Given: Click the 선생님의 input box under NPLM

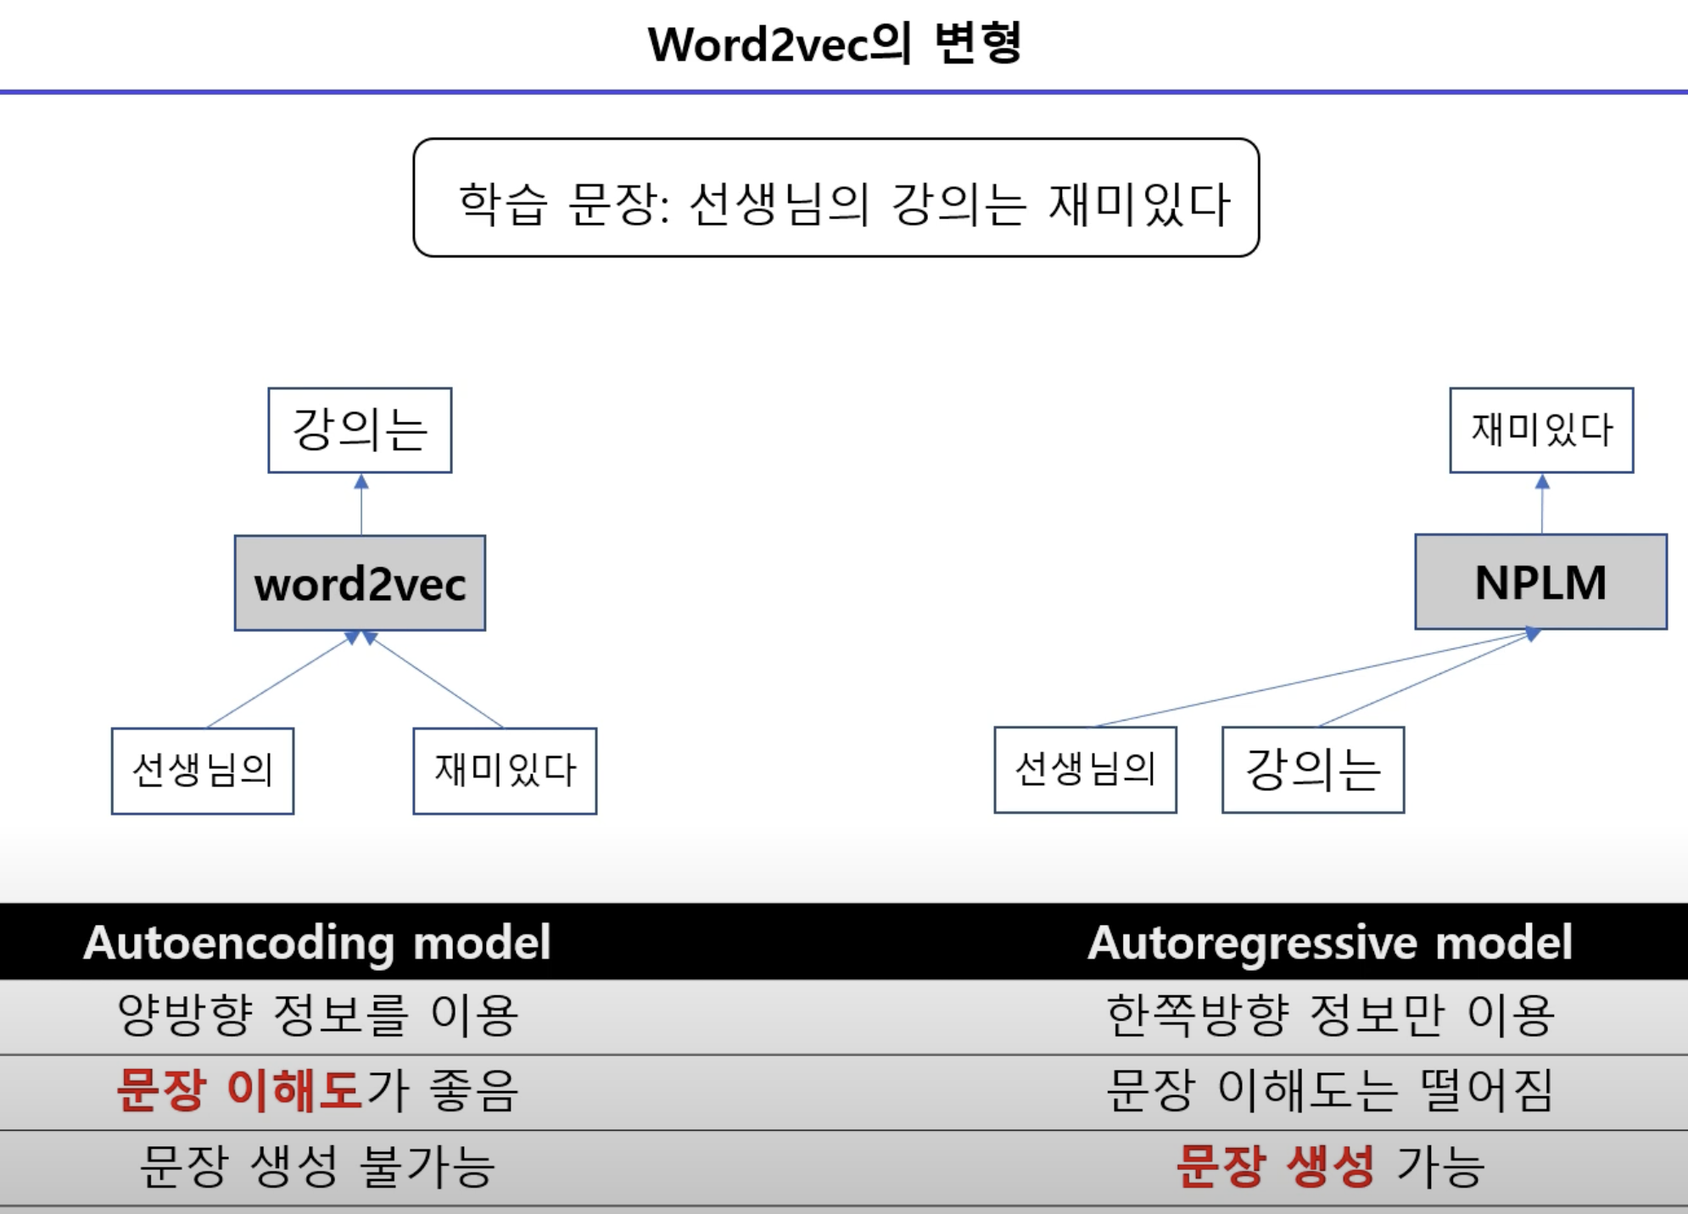Looking at the screenshot, I should pos(1085,770).
